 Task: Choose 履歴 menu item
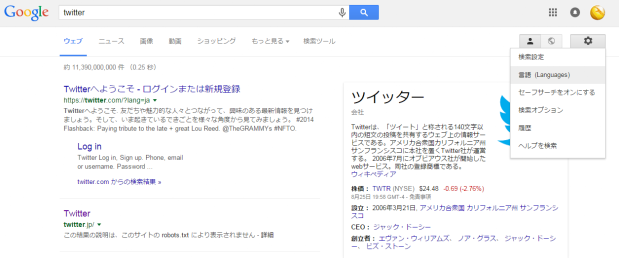coord(558,128)
